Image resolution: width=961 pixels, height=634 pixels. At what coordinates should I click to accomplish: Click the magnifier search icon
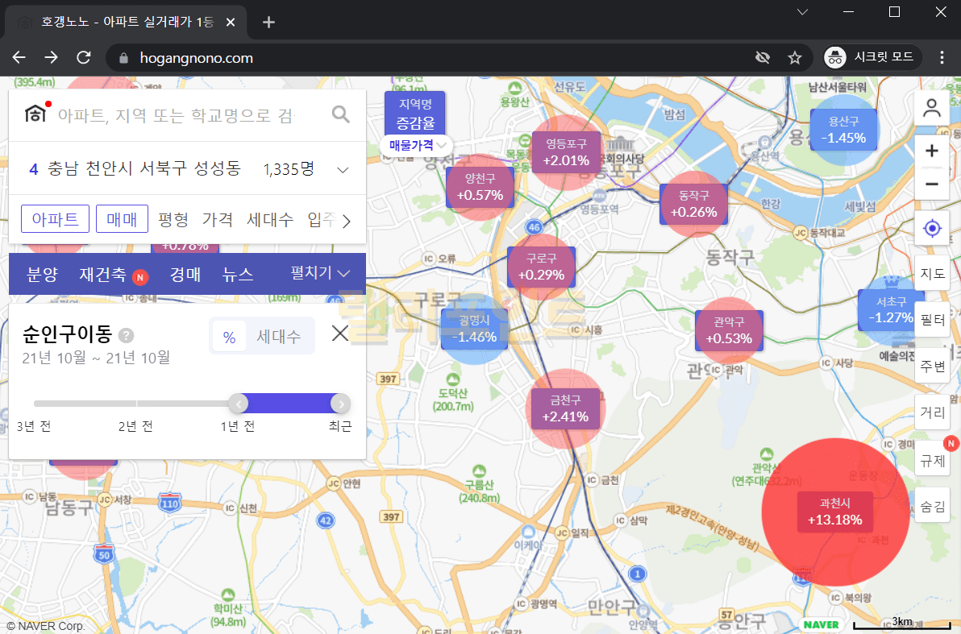click(x=341, y=114)
